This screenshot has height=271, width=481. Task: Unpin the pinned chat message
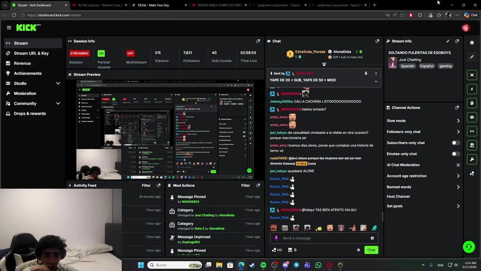(x=366, y=73)
